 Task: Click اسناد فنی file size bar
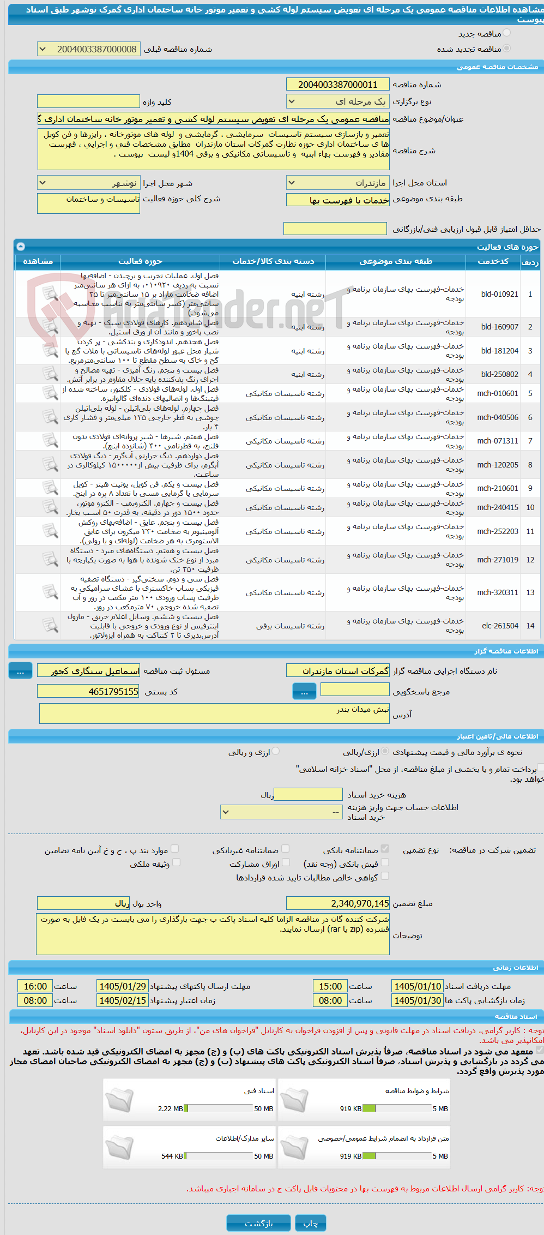click(219, 1108)
